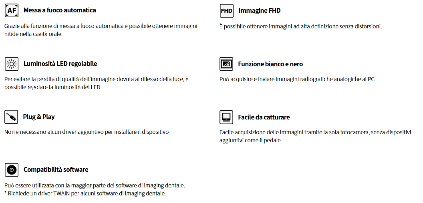This screenshot has width=423, height=203.
Task: Click the monitor icon for Facile da catturare
Action: (x=226, y=117)
